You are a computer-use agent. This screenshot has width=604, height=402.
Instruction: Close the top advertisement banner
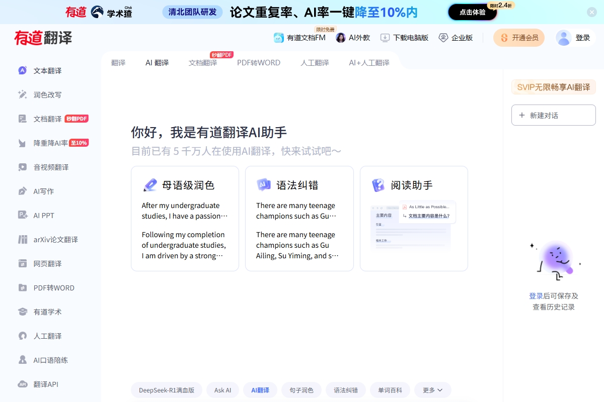tap(592, 12)
